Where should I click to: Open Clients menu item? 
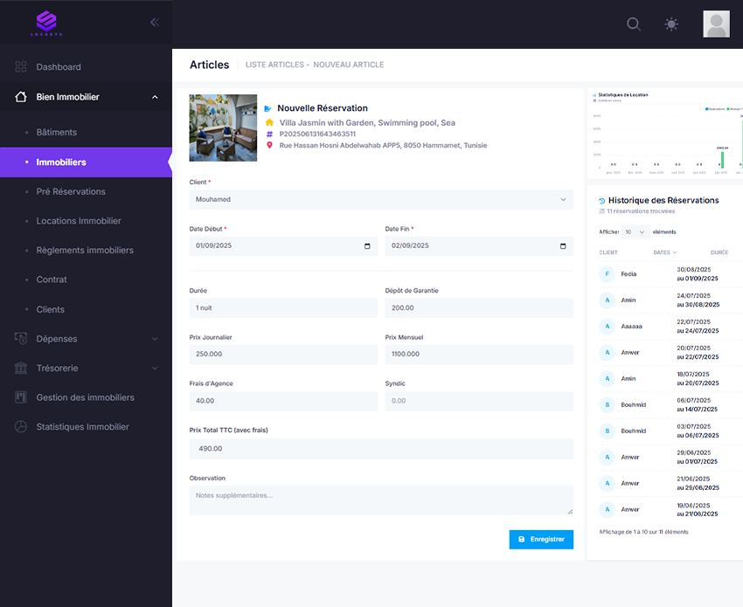tap(50, 309)
